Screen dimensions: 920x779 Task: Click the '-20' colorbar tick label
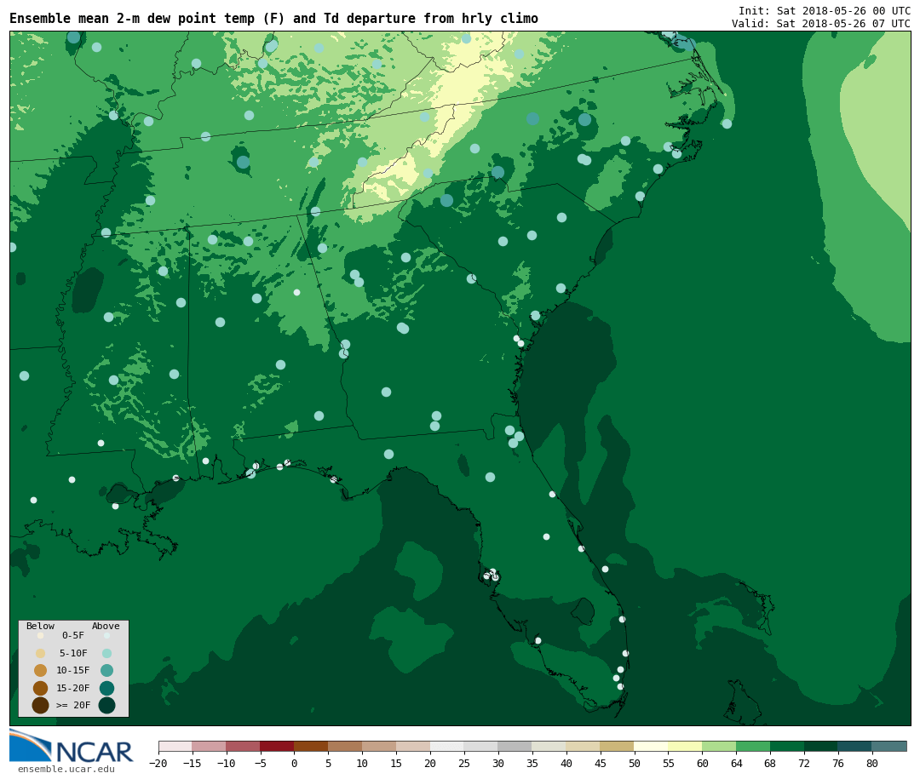coord(158,763)
